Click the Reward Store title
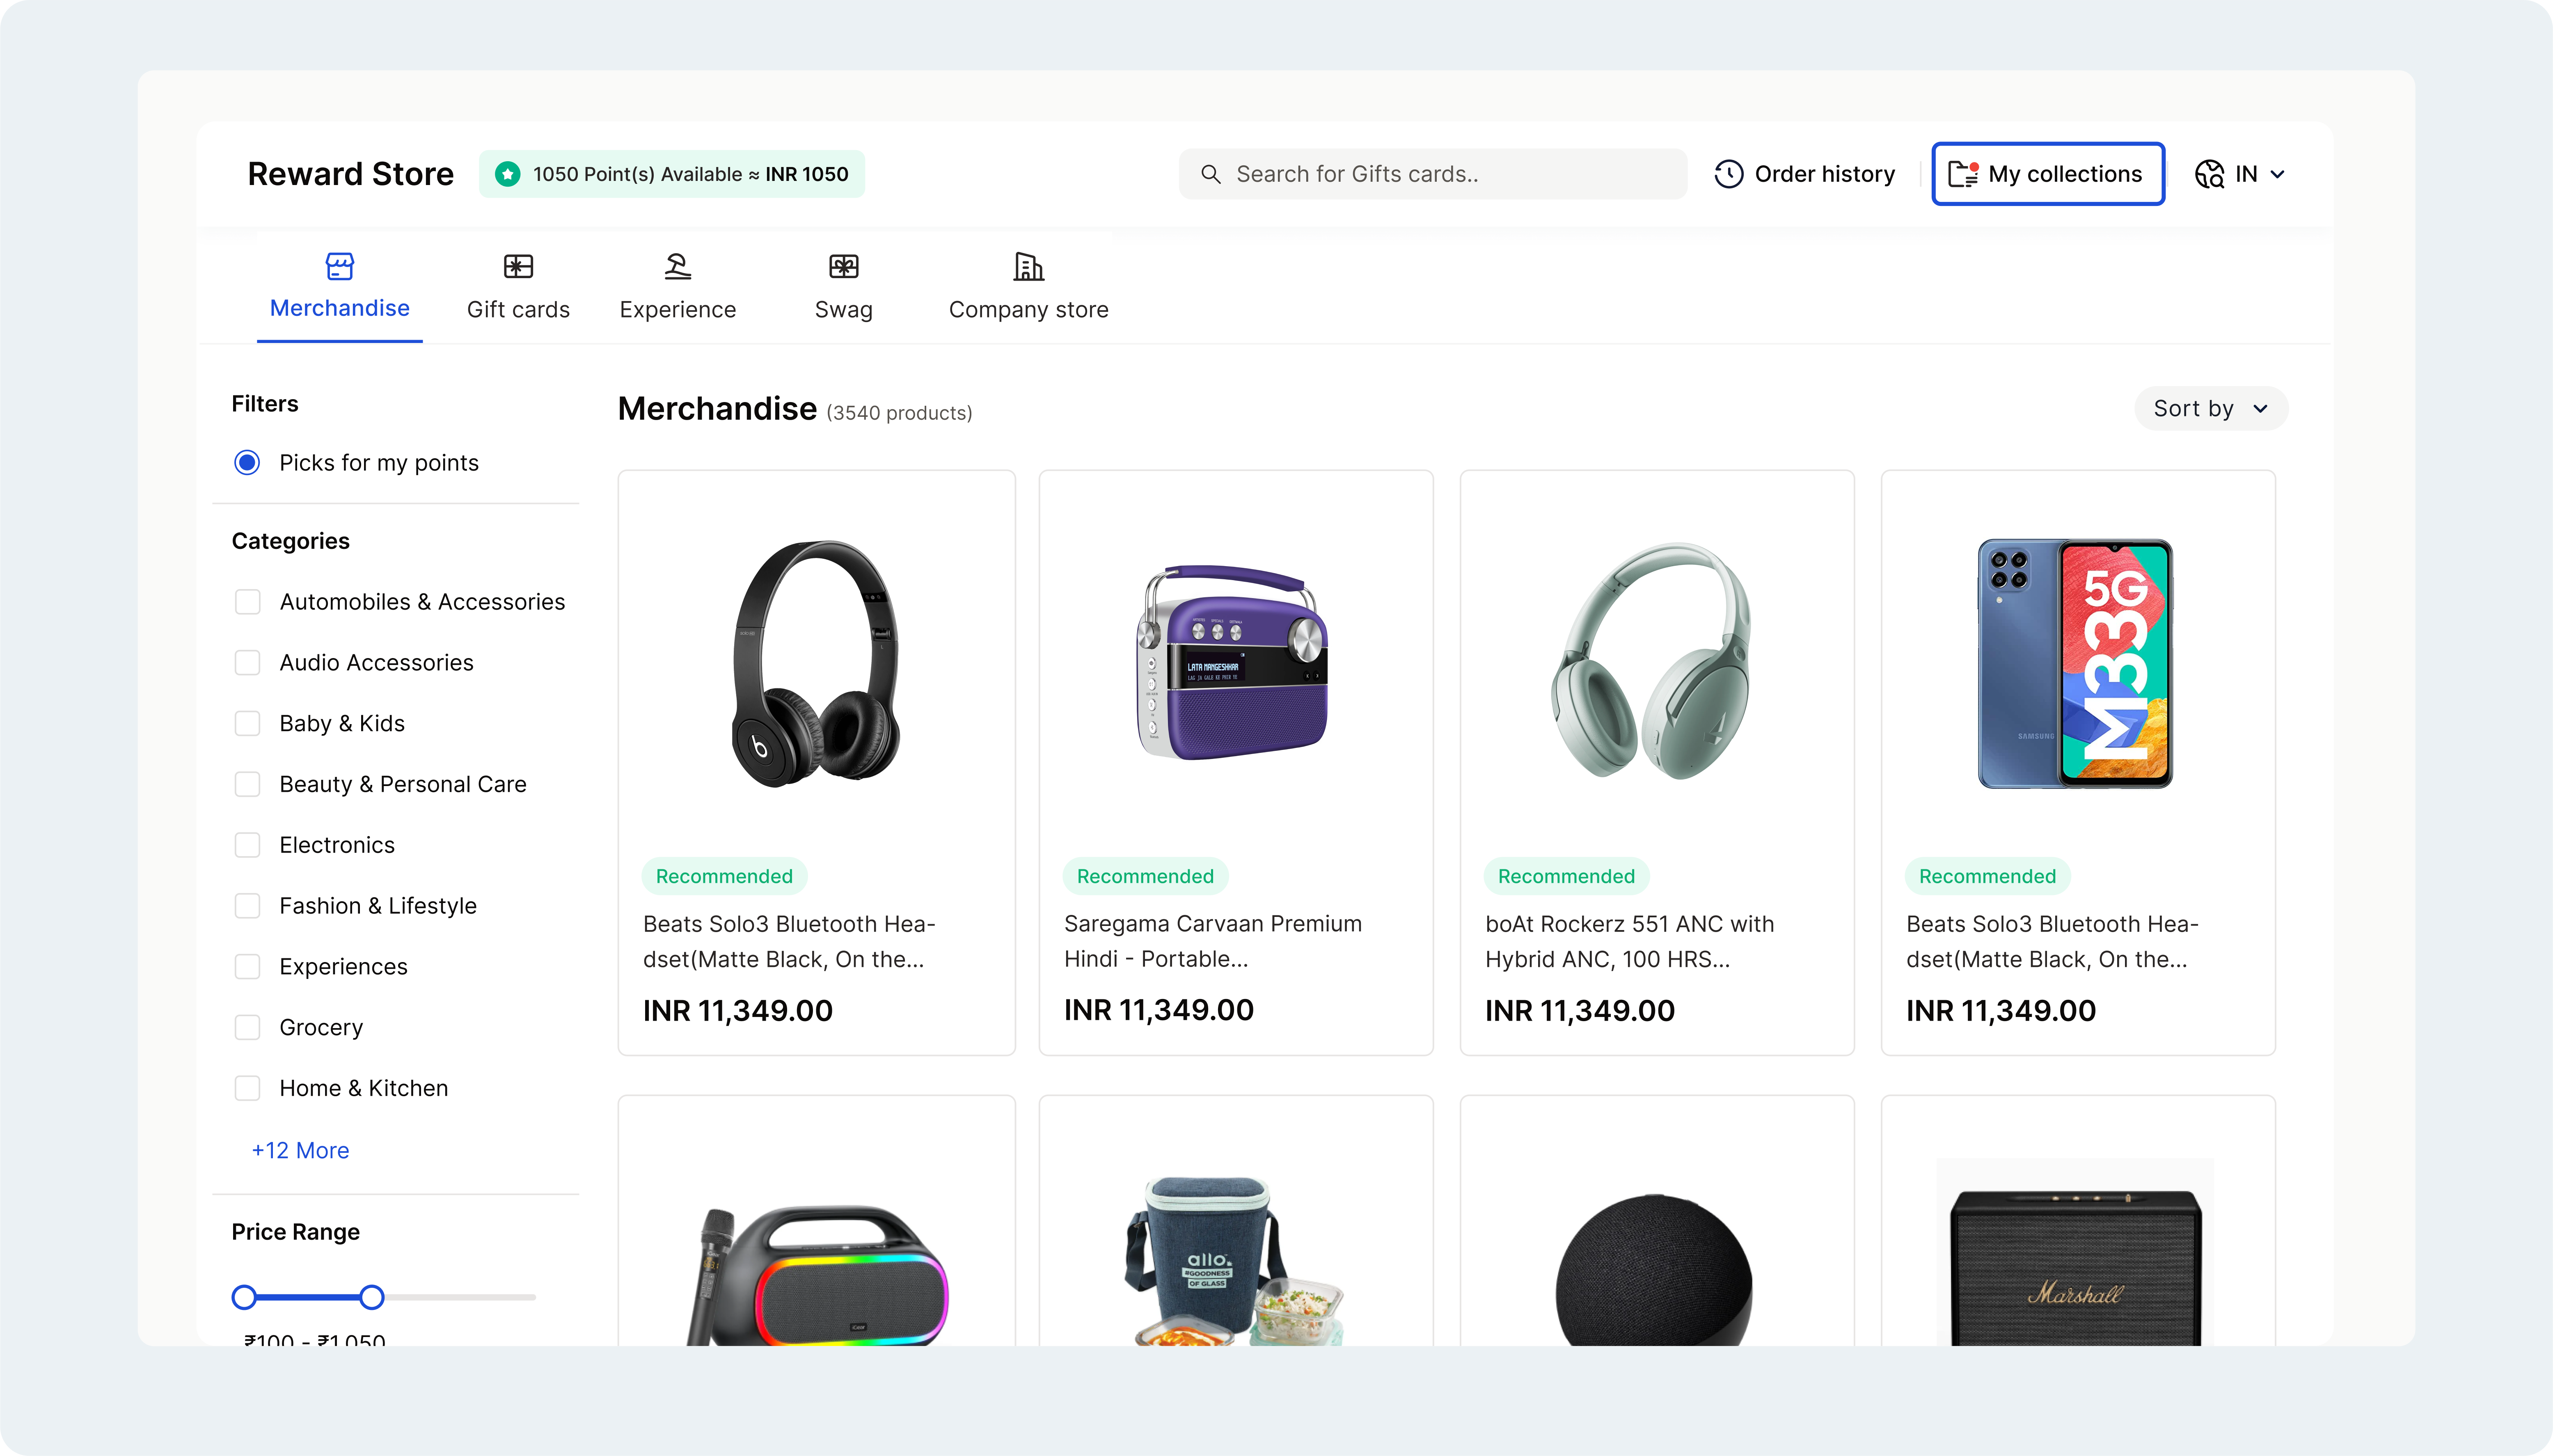Screen dimensions: 2553x1456 click(x=350, y=174)
